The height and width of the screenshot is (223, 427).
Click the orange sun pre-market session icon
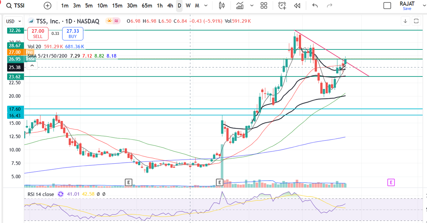point(109,21)
